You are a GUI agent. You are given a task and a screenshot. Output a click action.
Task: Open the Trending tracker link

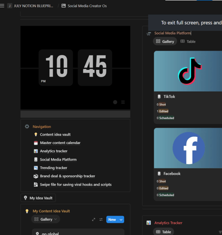coord(53,168)
